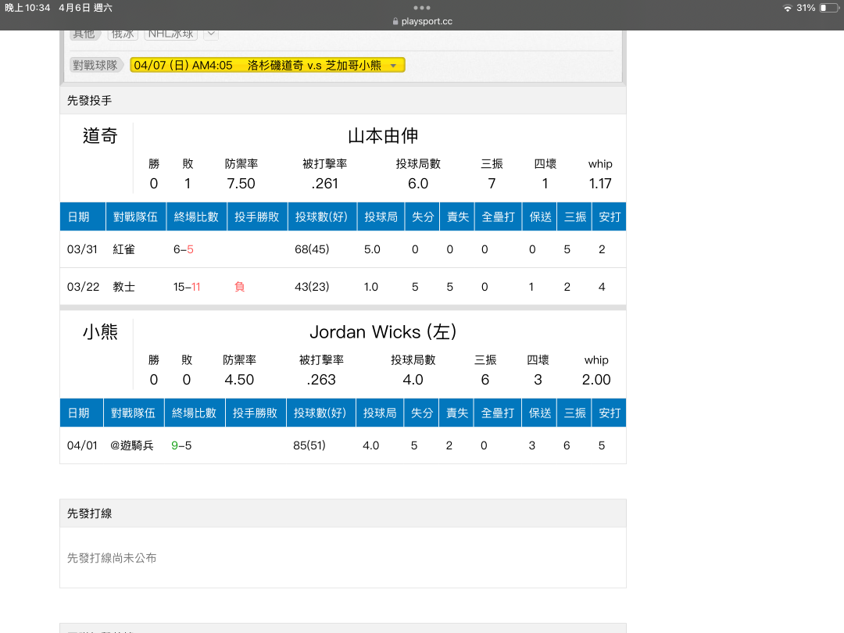Click pitcher name 山本由伸

pyautogui.click(x=383, y=136)
